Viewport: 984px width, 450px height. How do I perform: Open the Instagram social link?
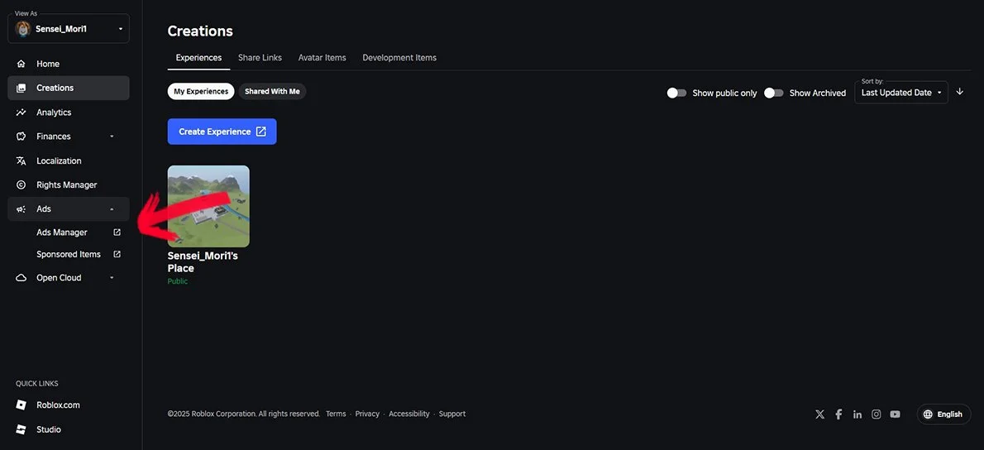(x=876, y=414)
